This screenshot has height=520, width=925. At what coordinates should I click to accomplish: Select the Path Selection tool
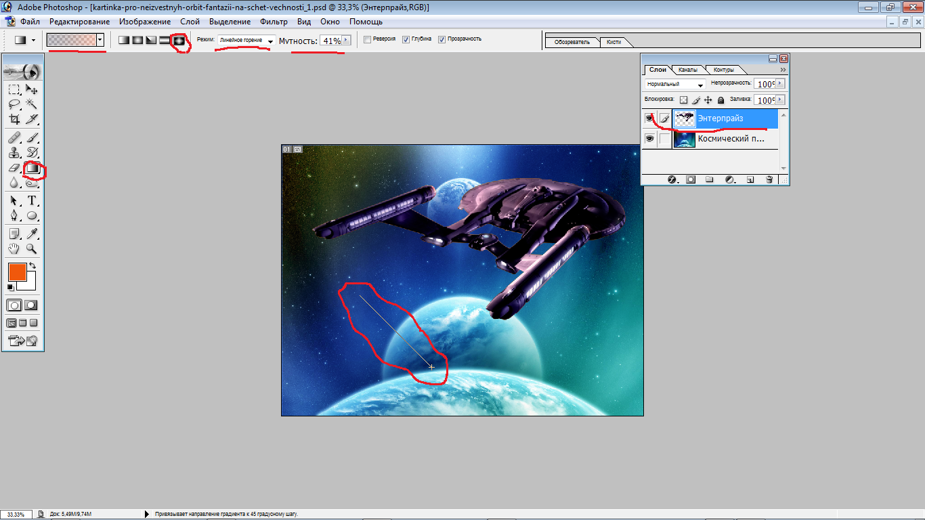pyautogui.click(x=14, y=200)
